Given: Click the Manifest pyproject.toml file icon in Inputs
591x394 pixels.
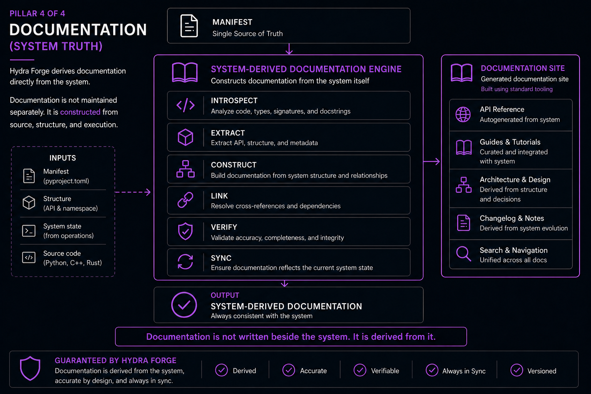Looking at the screenshot, I should [29, 176].
